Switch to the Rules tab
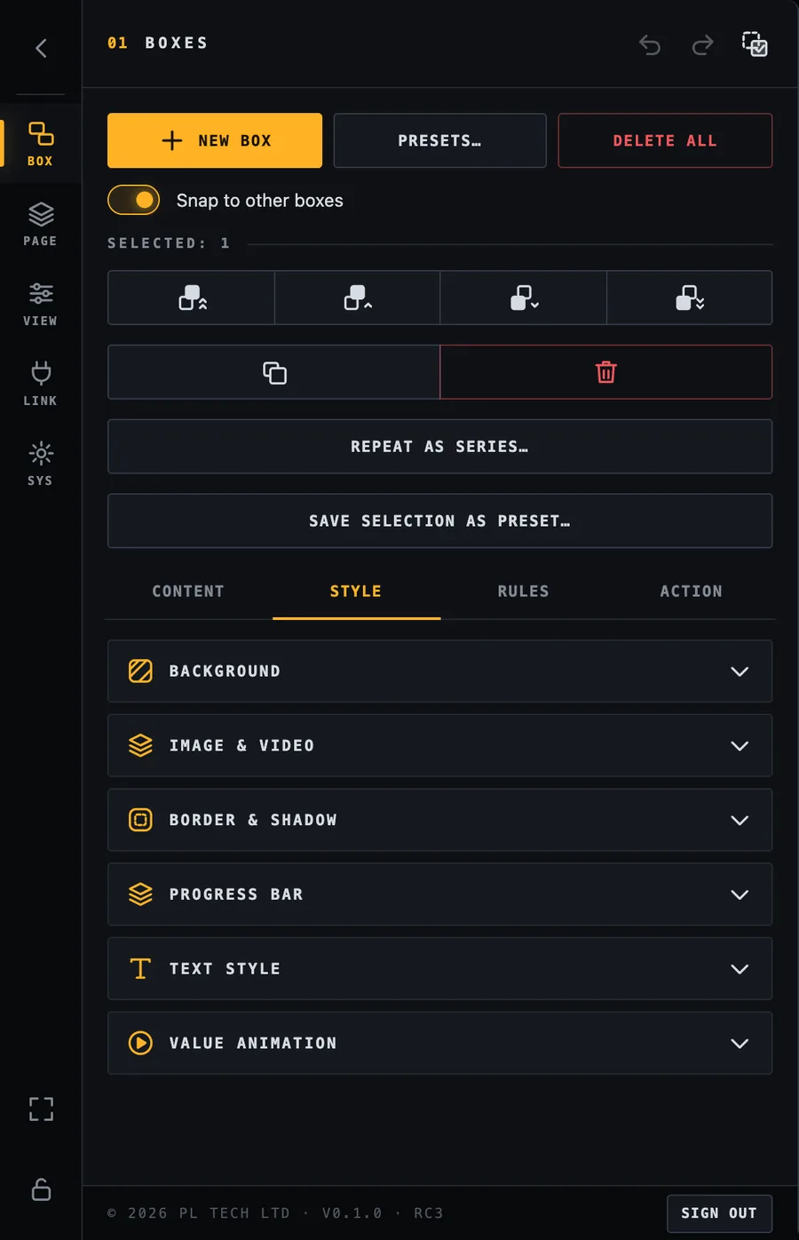799x1240 pixels. 524,592
